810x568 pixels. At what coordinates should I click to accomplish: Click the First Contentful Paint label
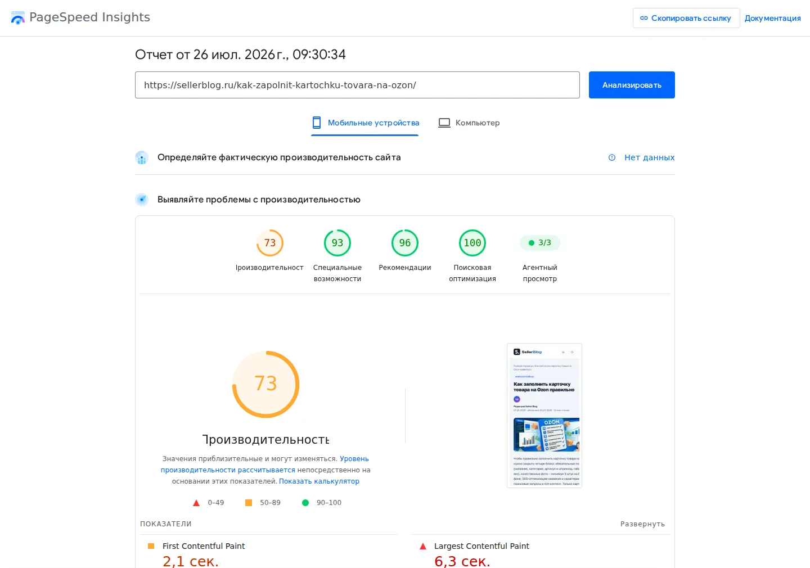(x=204, y=546)
